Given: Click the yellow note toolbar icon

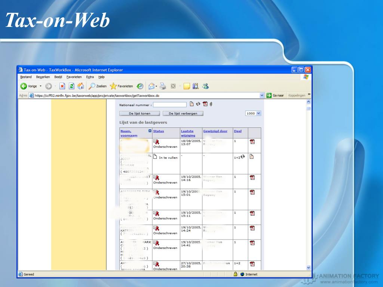Looking at the screenshot, I should 187,86.
